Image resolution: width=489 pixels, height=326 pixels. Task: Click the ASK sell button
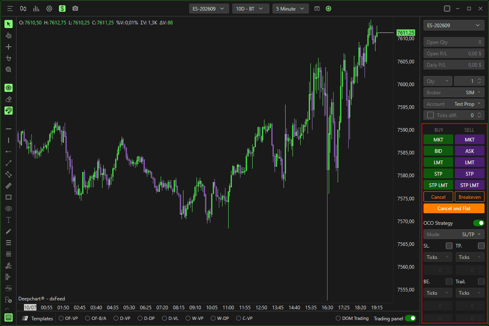469,151
